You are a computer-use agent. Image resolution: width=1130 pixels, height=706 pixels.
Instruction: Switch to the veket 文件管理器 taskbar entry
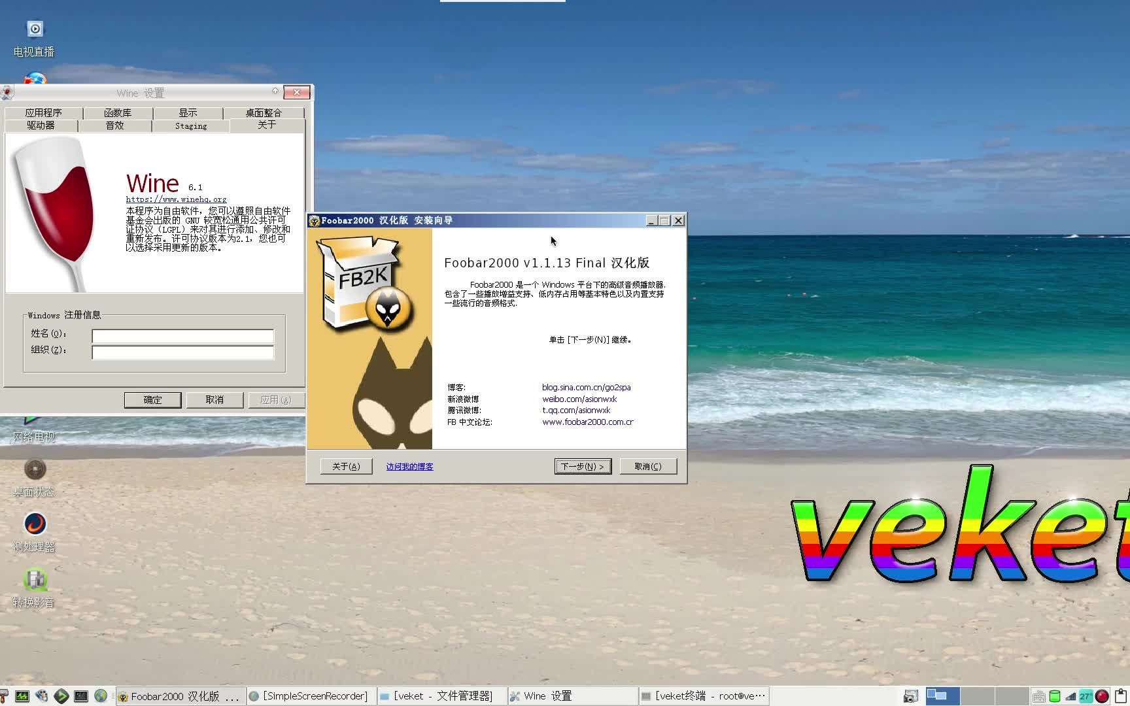coord(442,696)
